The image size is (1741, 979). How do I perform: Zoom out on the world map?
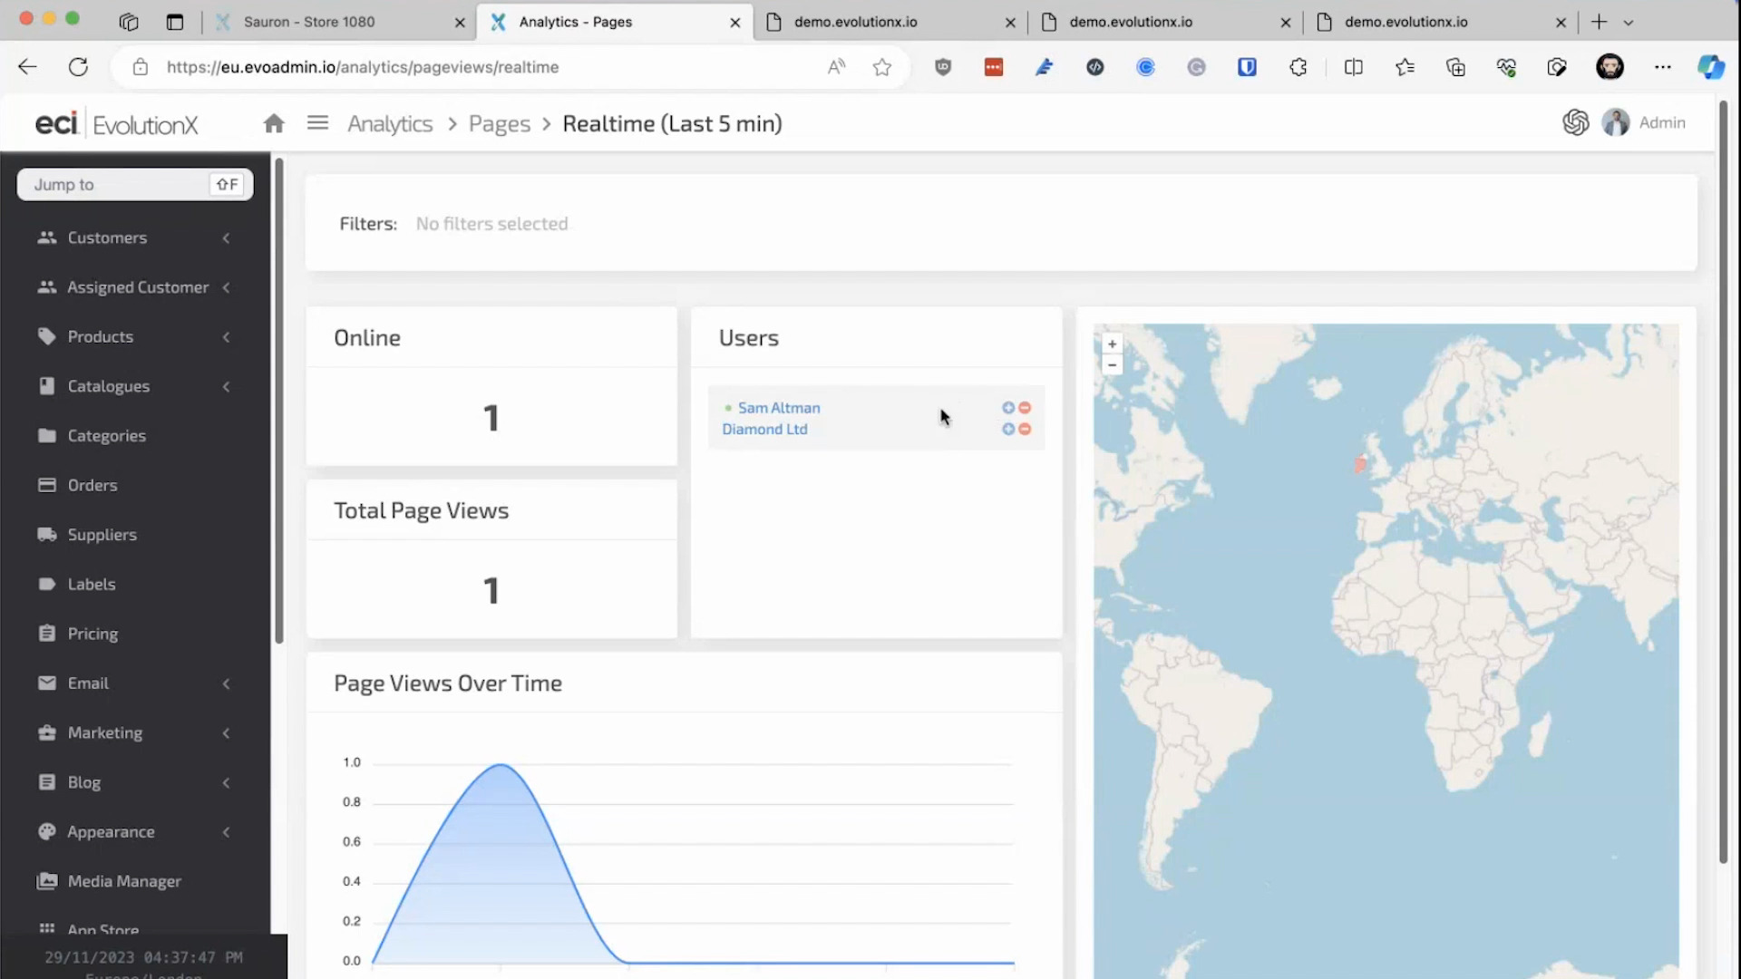click(1112, 365)
